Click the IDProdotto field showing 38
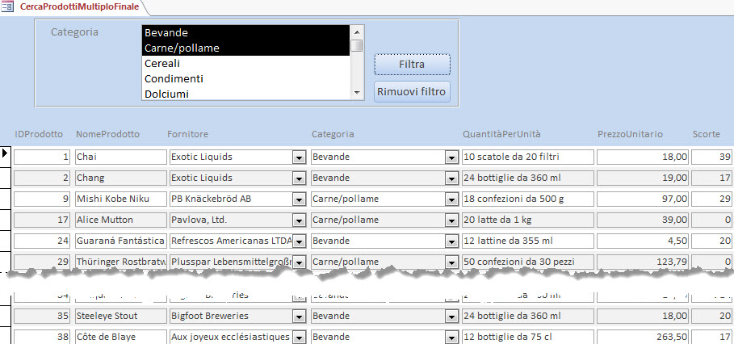Screen dimensions: 734x344 click(x=42, y=338)
